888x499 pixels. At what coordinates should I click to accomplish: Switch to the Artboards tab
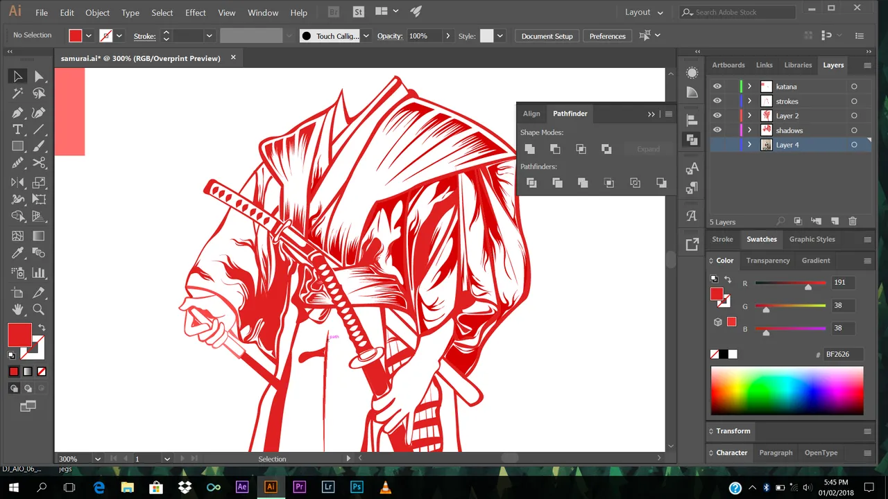point(728,65)
